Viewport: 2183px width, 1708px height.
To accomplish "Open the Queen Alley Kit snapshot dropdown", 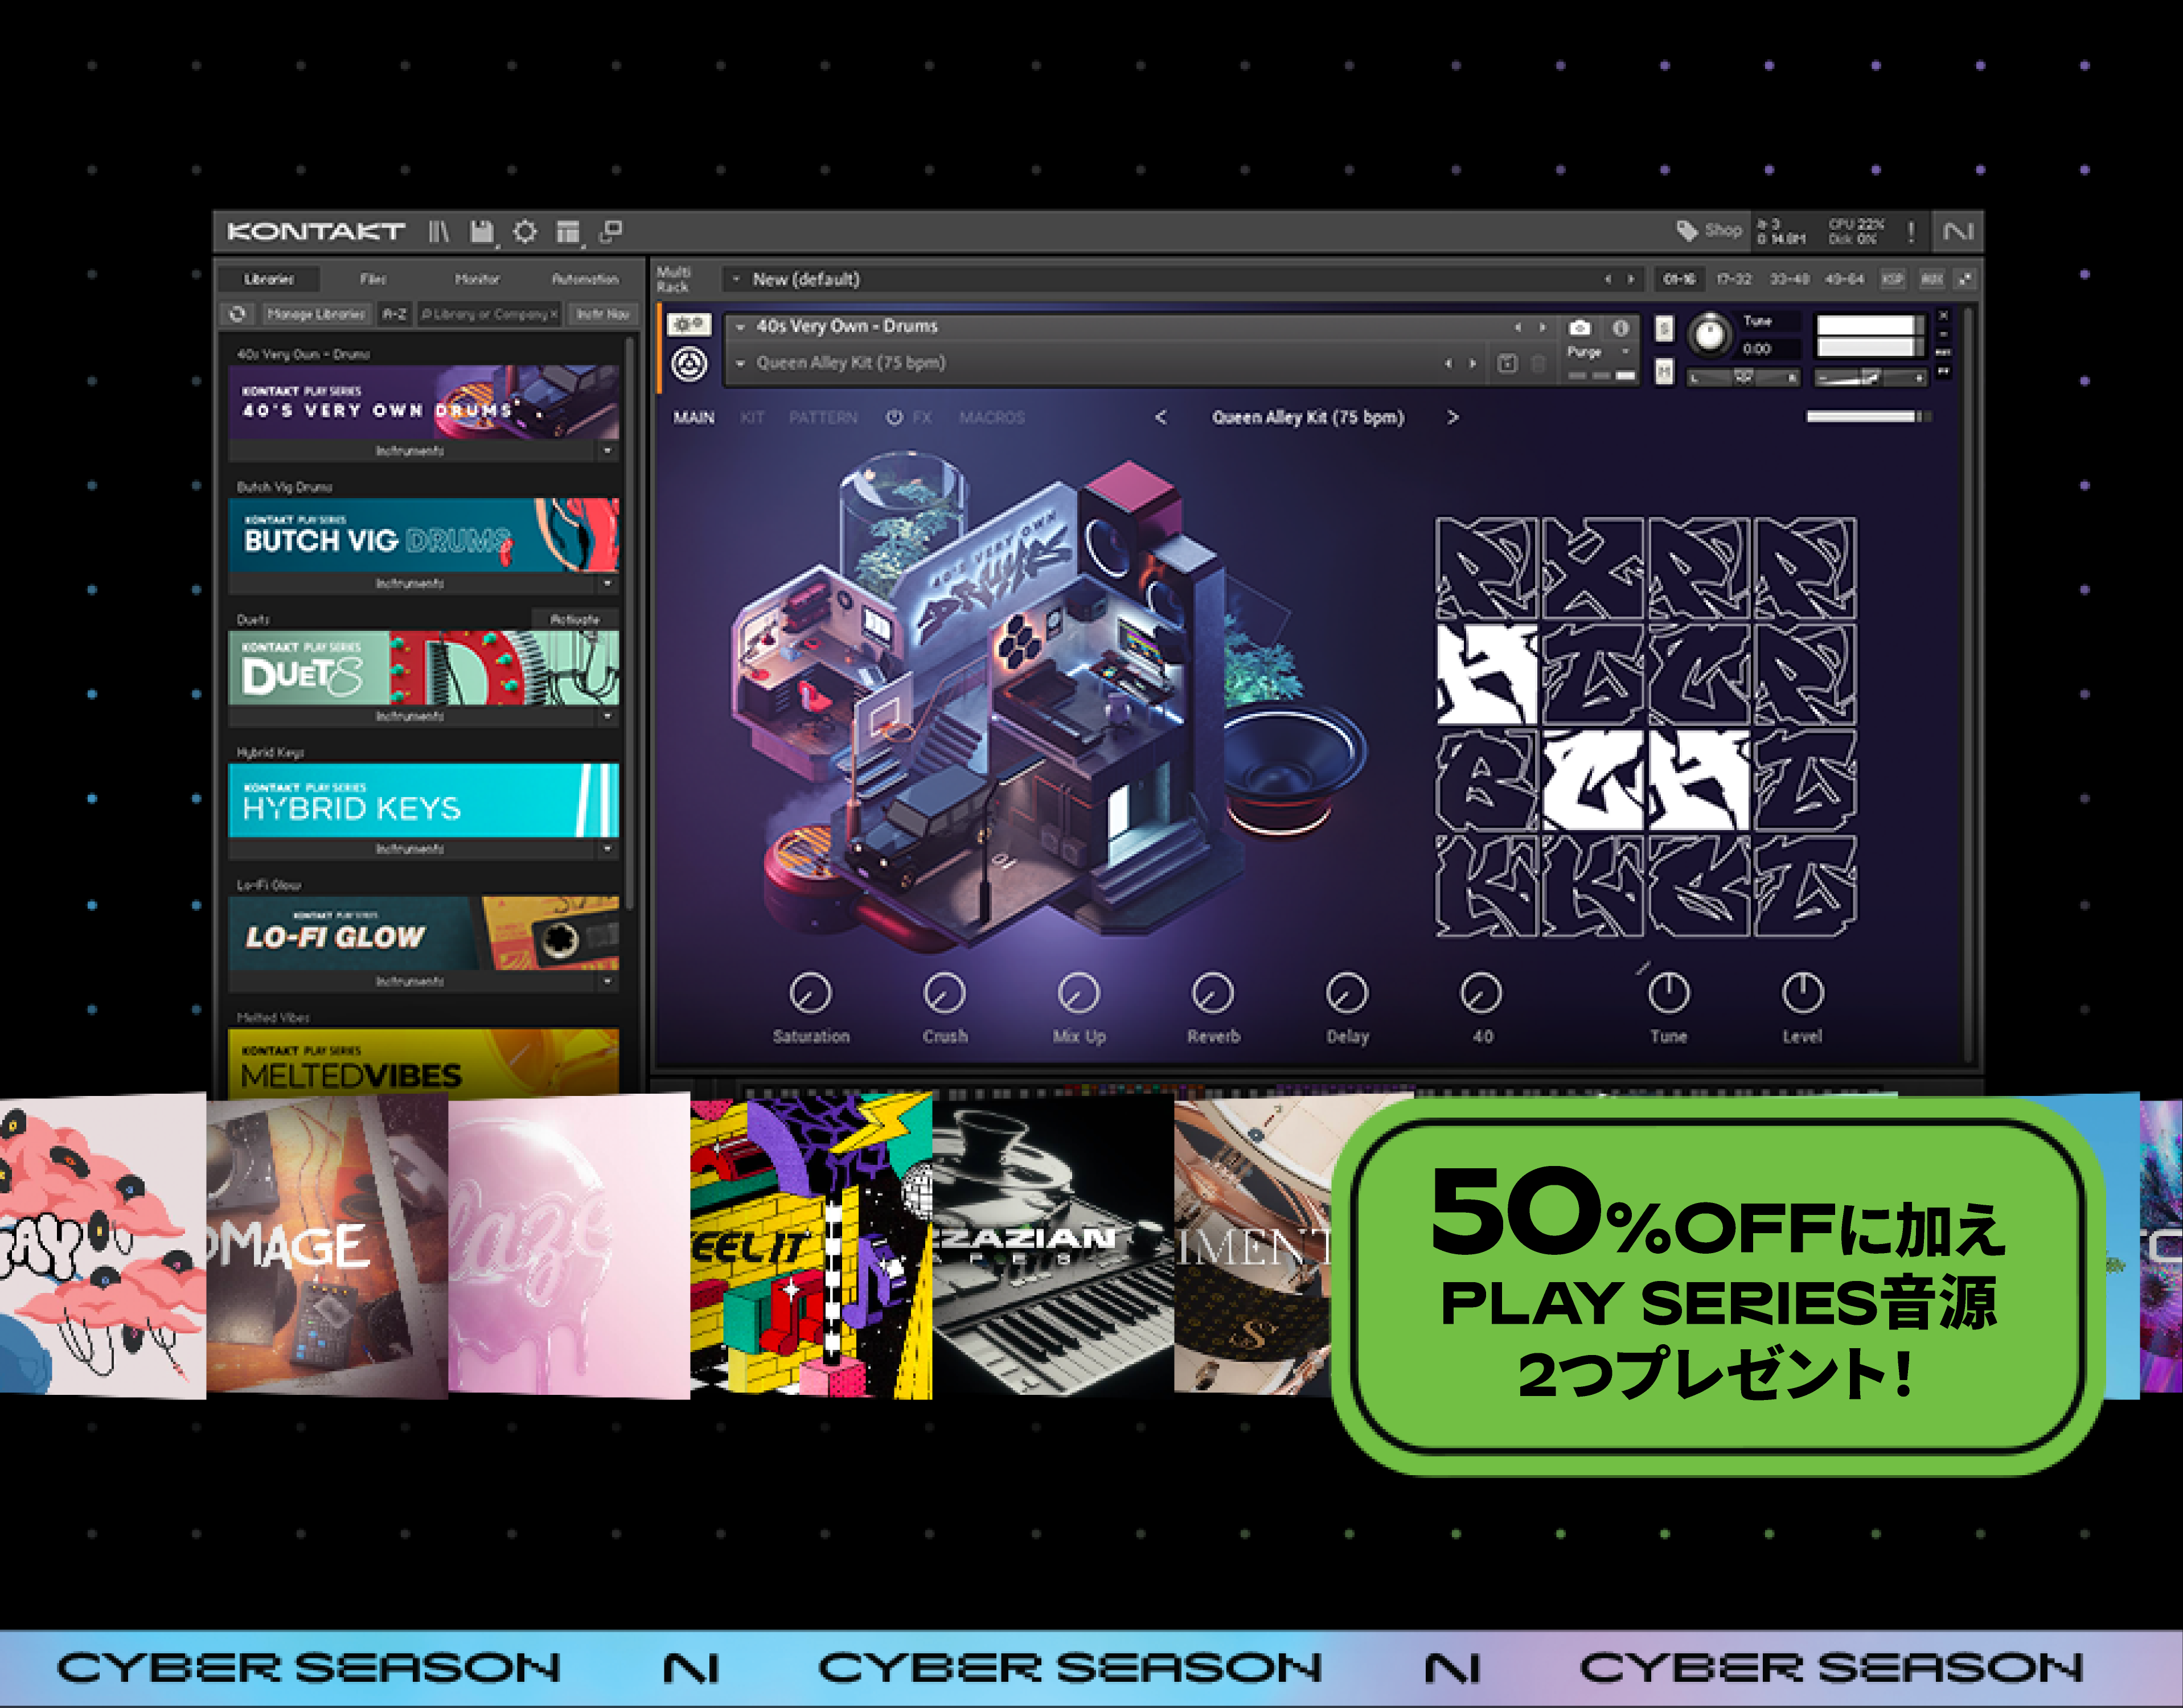I will [740, 363].
